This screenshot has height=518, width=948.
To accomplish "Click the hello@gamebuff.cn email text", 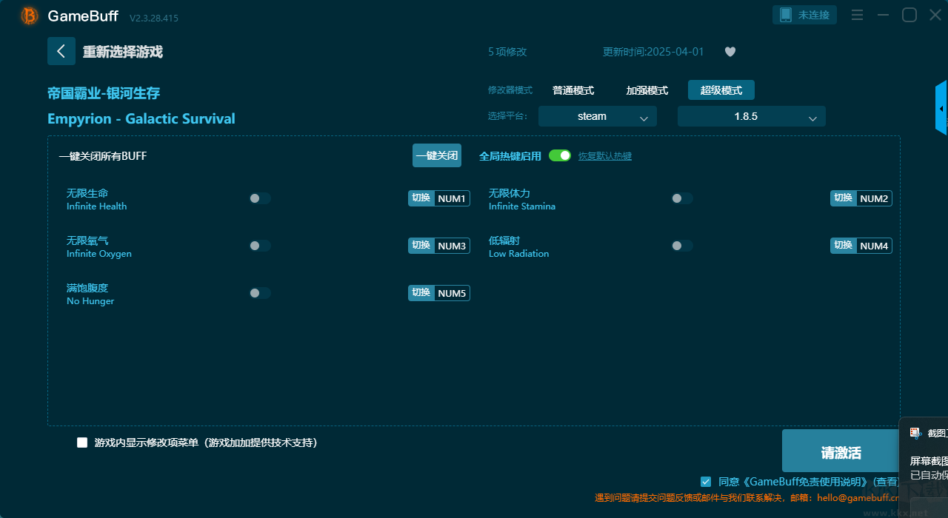I will click(x=858, y=498).
